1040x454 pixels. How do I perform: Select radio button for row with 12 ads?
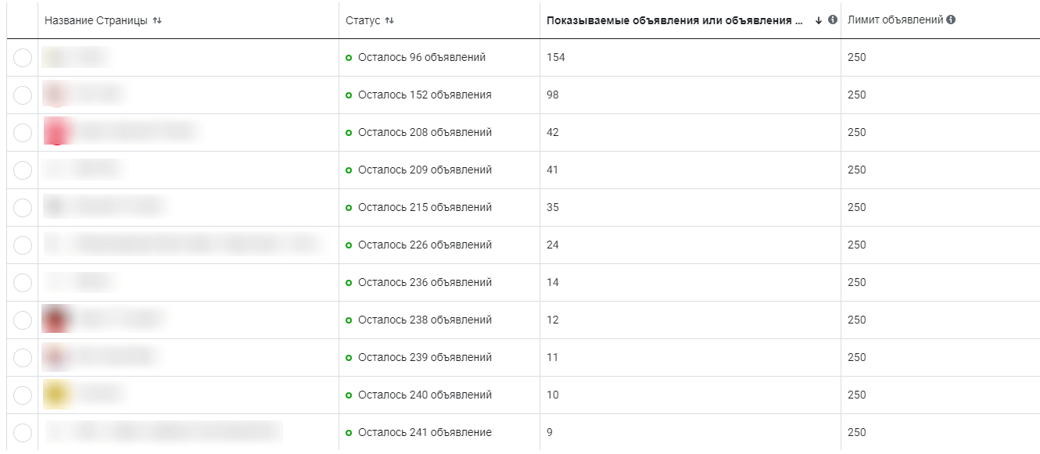23,320
